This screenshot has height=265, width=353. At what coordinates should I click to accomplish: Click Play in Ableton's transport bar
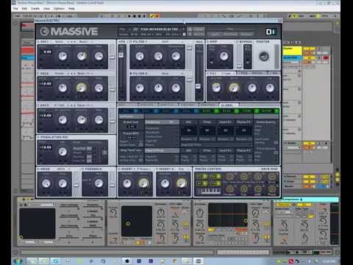click(129, 16)
